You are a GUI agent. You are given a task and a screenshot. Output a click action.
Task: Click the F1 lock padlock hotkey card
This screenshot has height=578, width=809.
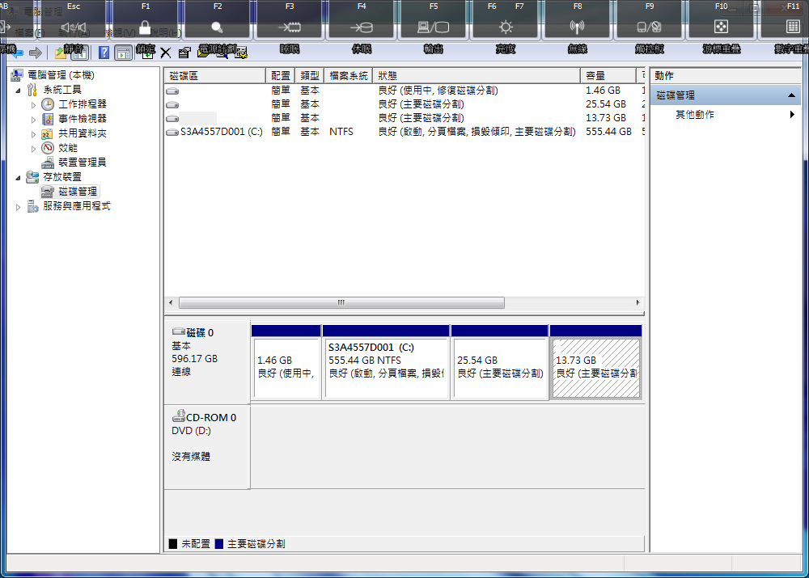pos(146,20)
